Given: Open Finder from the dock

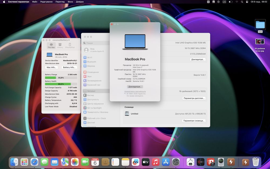Looking at the screenshot, I should click(x=14, y=162).
